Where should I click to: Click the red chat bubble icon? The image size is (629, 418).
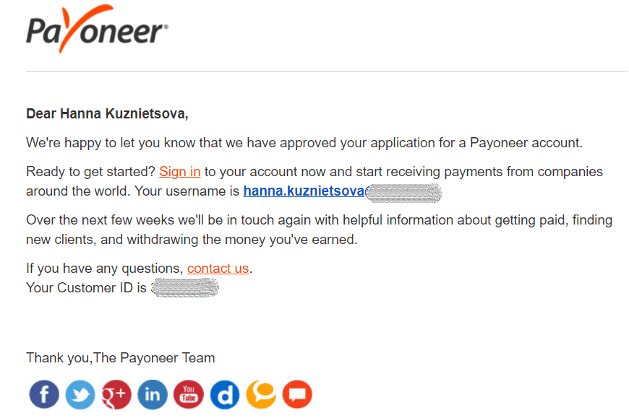point(297,394)
